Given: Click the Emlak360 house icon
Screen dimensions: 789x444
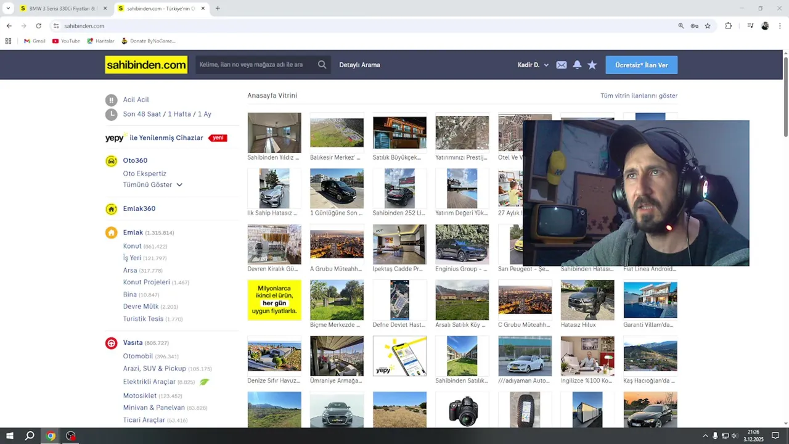Looking at the screenshot, I should [111, 209].
